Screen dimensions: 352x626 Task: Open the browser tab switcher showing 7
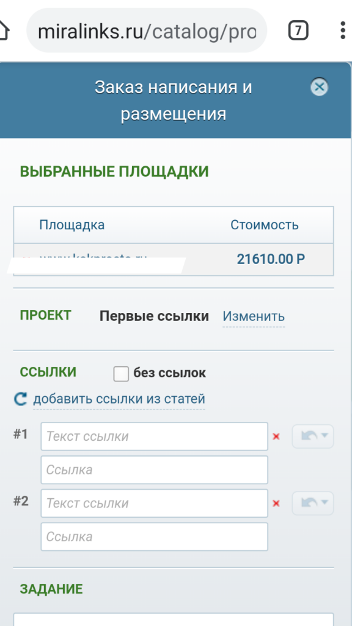point(298,31)
